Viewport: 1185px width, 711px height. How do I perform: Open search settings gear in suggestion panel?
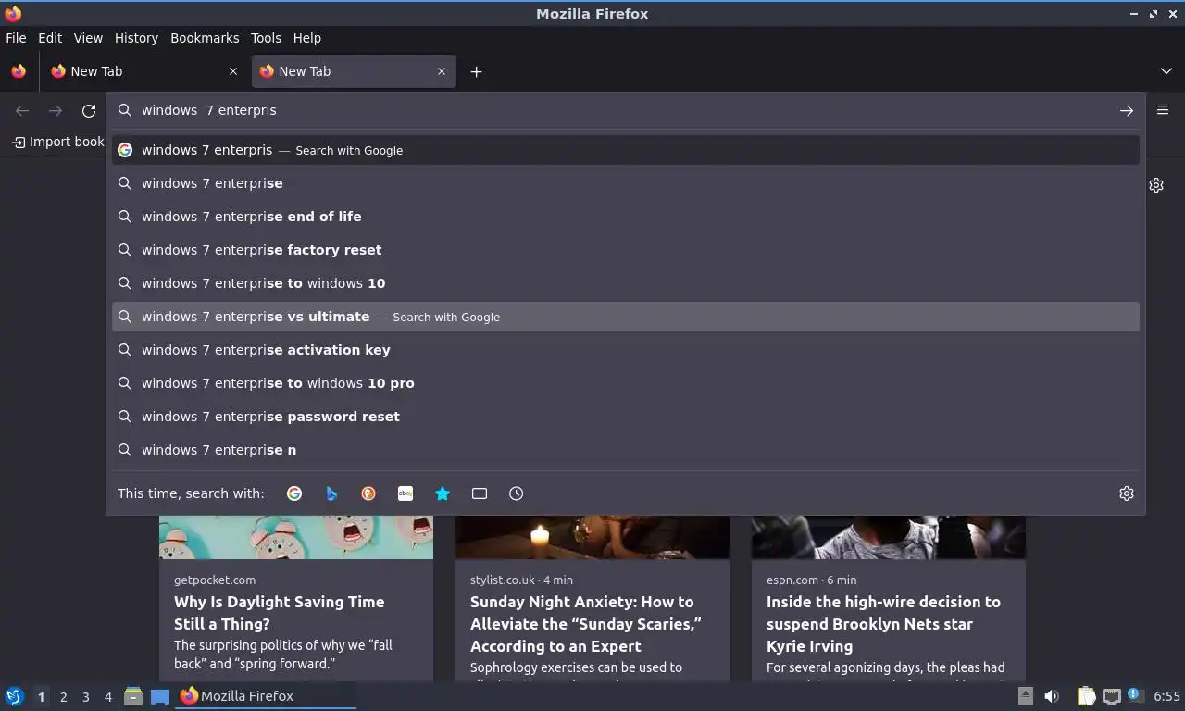[1127, 493]
